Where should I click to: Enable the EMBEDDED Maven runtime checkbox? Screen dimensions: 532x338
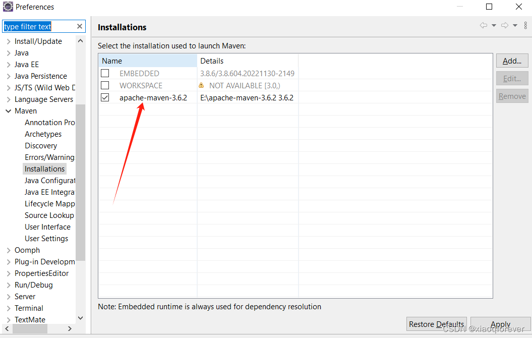coord(105,73)
